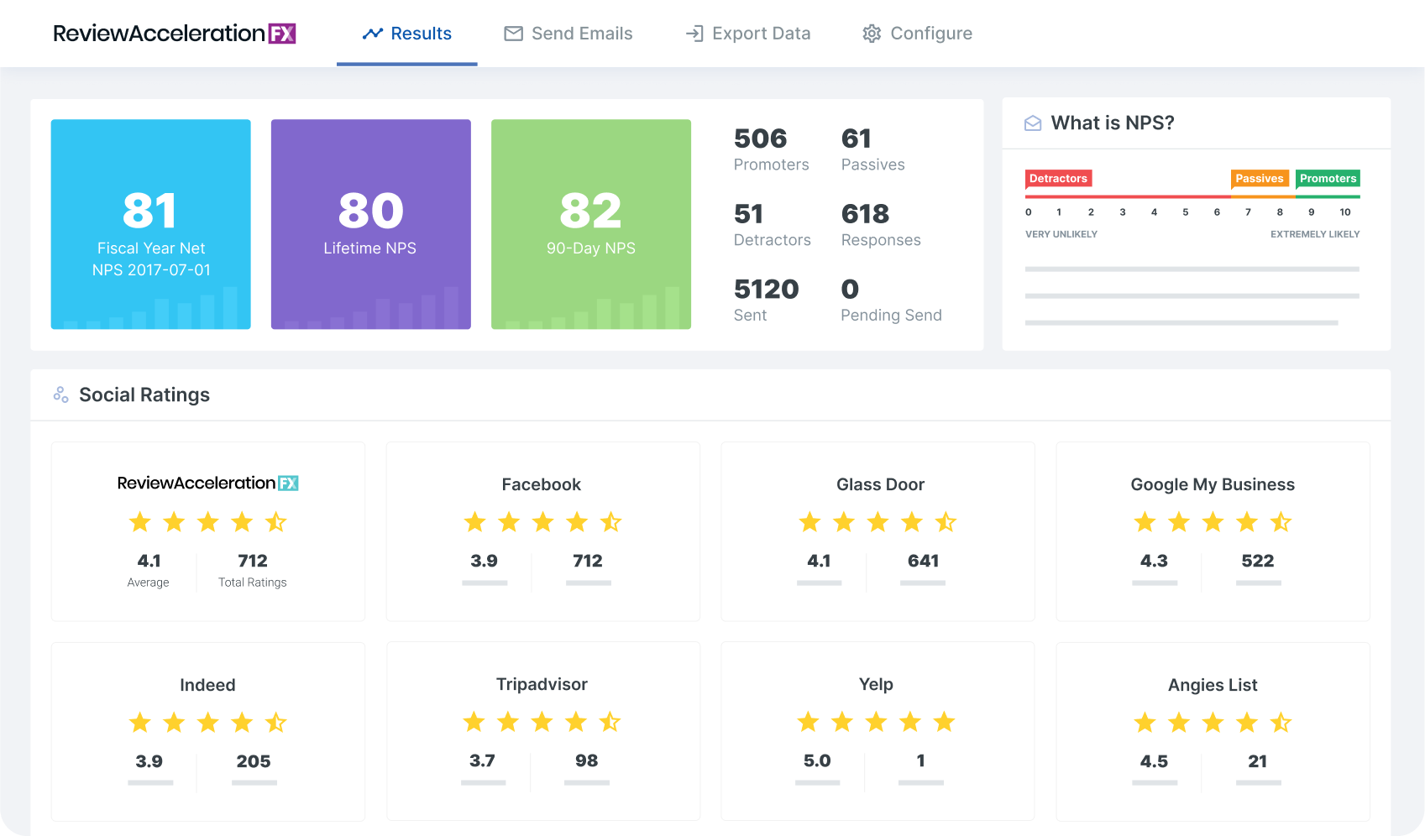
Task: Click the Detractors label on the NPS scale
Action: coord(1058,178)
